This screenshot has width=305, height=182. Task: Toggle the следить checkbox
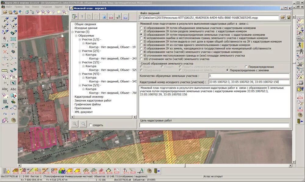pos(91,125)
